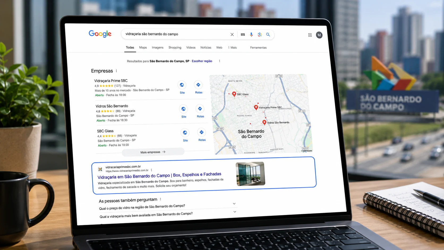
Task: Click the blue magnifier search icon
Action: [x=268, y=35]
